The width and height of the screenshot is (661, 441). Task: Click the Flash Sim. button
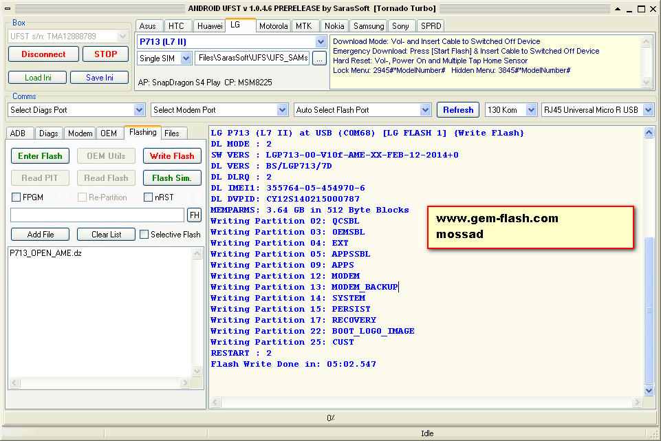pyautogui.click(x=172, y=178)
